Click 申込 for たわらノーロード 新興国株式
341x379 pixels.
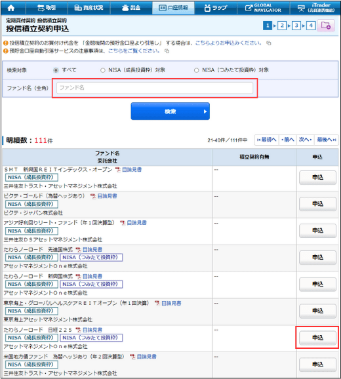pos(317,285)
